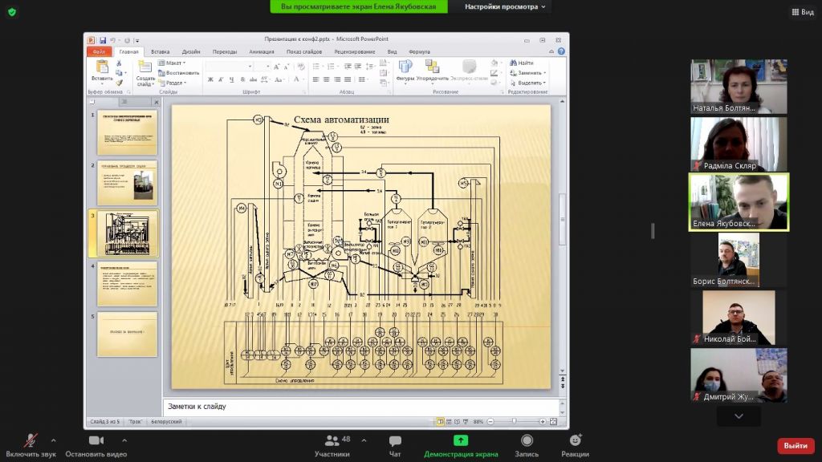Click the green Демонстрация экрана share icon
This screenshot has width=822, height=462.
click(461, 440)
